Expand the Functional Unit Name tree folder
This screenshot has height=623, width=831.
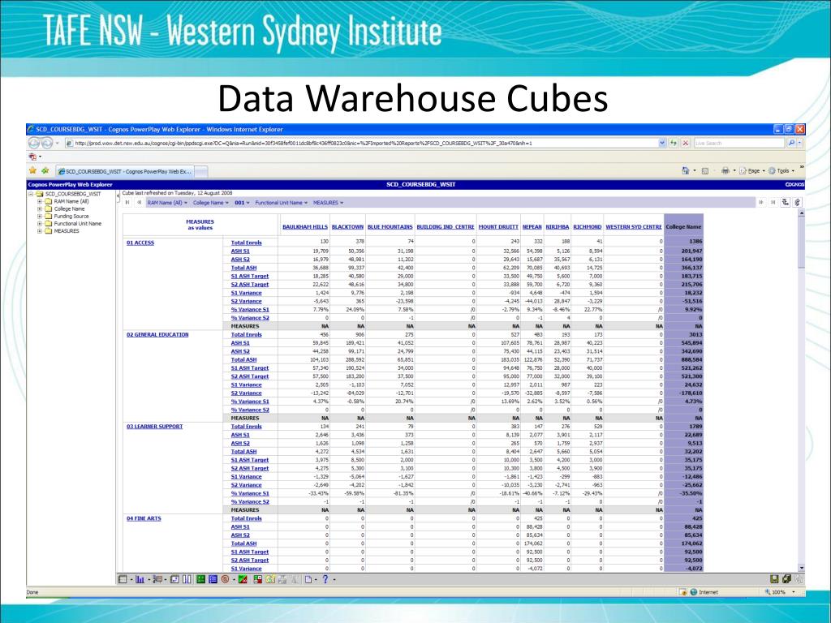pos(40,224)
